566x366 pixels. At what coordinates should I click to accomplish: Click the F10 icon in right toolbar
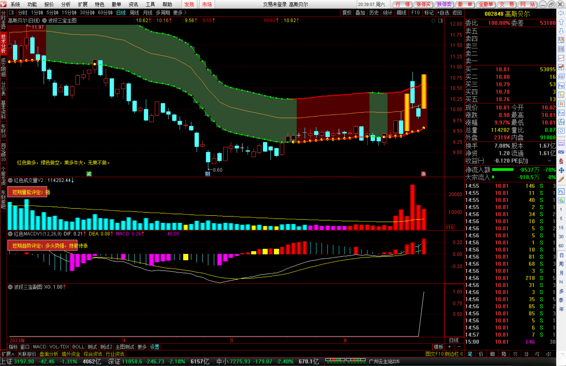[561, 86]
